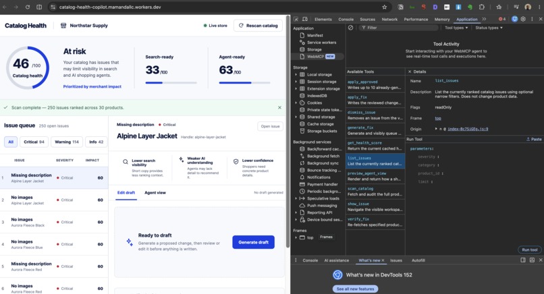Click the Storage buckets icon
This screenshot has height=294, width=544.
click(302, 131)
